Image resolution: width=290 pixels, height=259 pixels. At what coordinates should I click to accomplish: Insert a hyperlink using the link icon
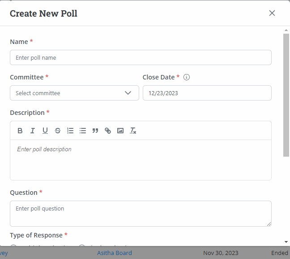(x=108, y=131)
